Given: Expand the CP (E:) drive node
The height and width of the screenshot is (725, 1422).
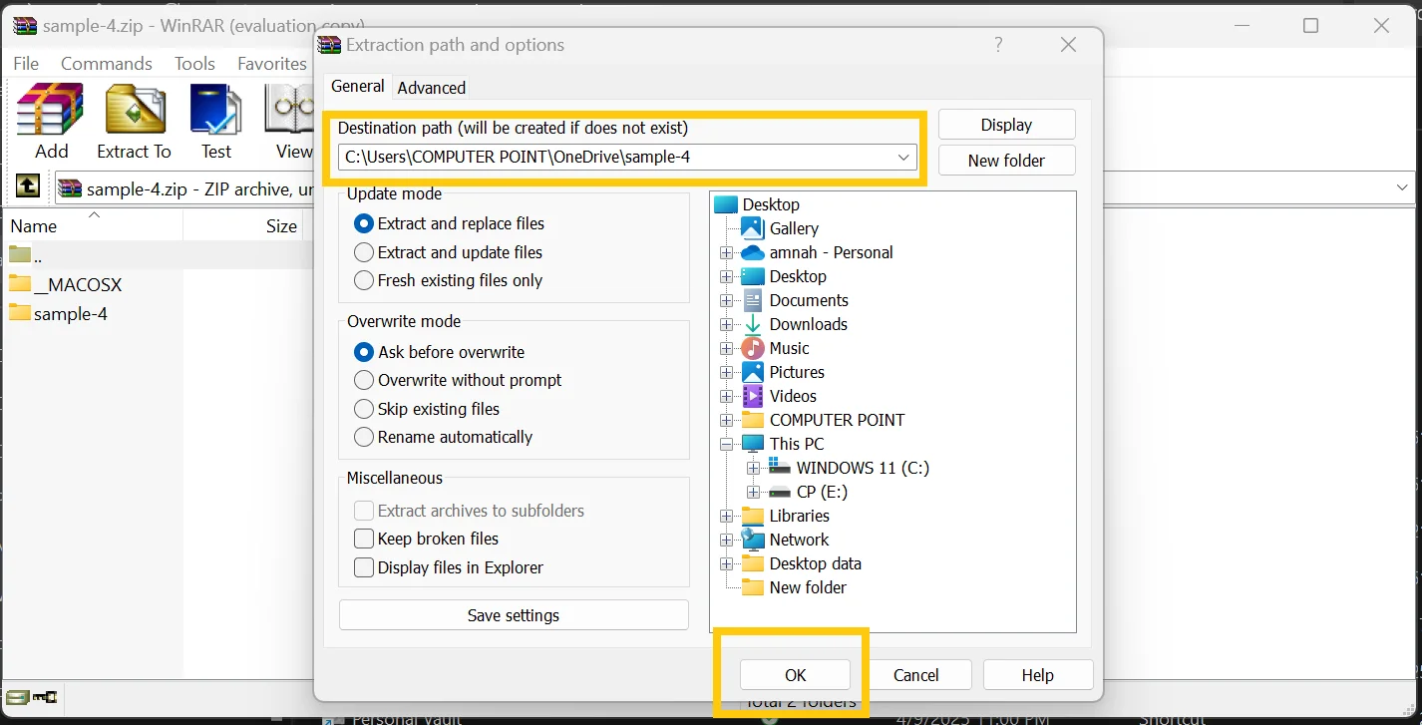Looking at the screenshot, I should 753,492.
